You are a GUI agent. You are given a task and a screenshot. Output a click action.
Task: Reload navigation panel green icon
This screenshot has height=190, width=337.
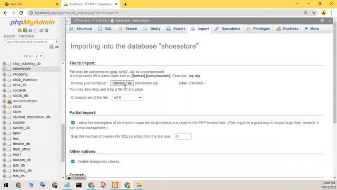(x=47, y=31)
